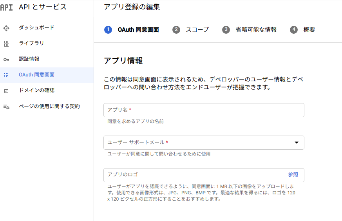
Task: Click step 3 circle in stepper
Action: coord(226,30)
